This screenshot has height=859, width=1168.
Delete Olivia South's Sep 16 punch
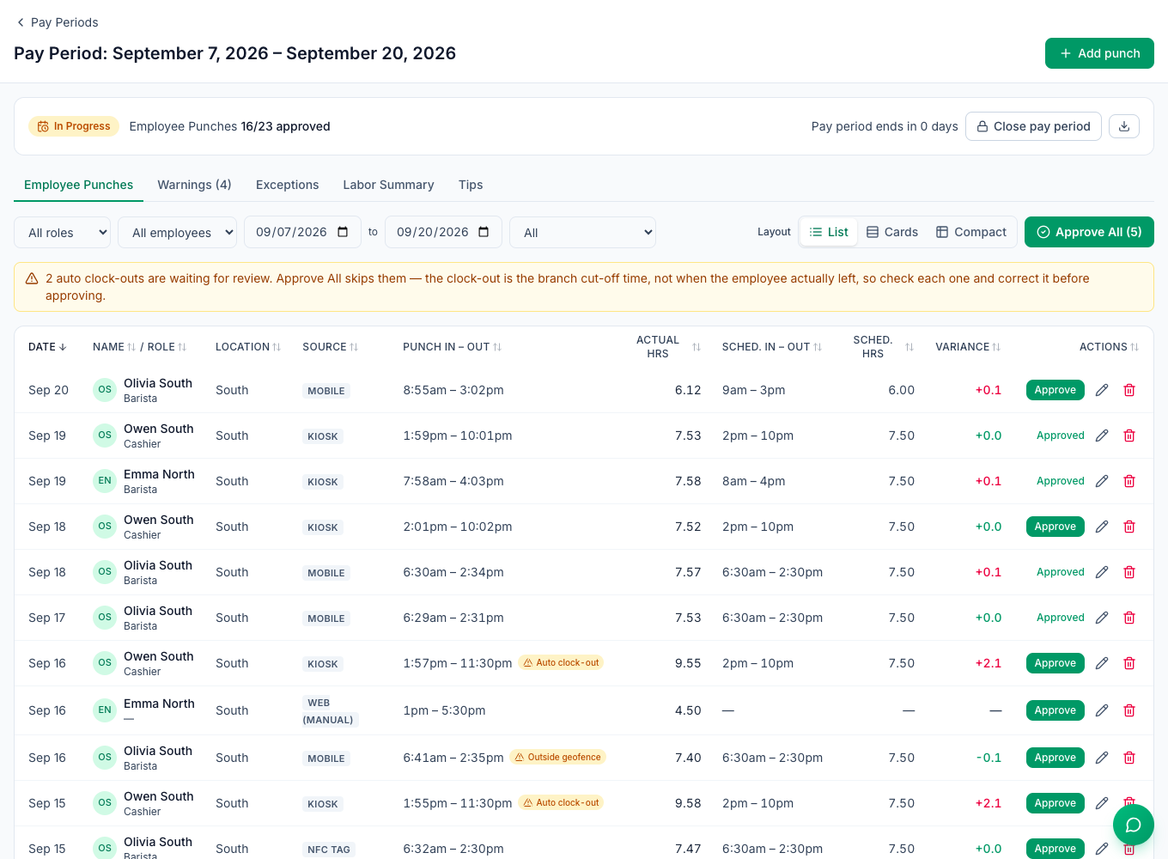point(1129,758)
